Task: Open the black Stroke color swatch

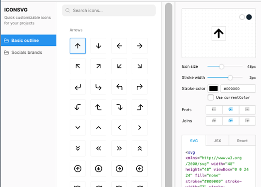Action: click(x=213, y=88)
